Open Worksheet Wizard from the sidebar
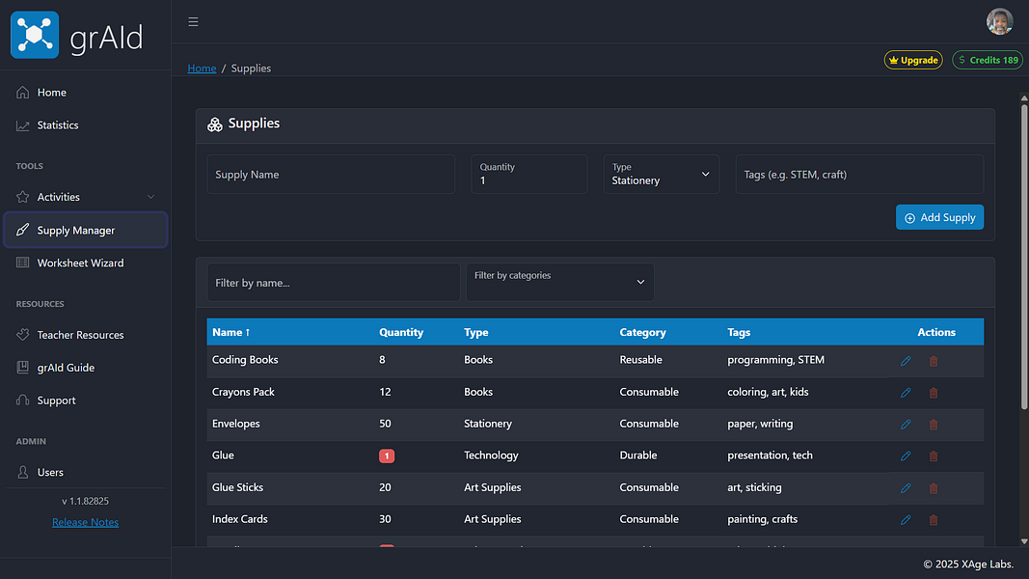The image size is (1029, 579). click(80, 262)
